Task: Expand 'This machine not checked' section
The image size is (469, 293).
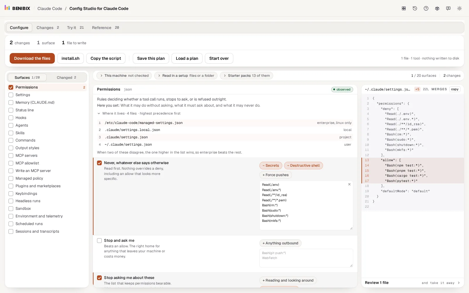Action: [124, 76]
